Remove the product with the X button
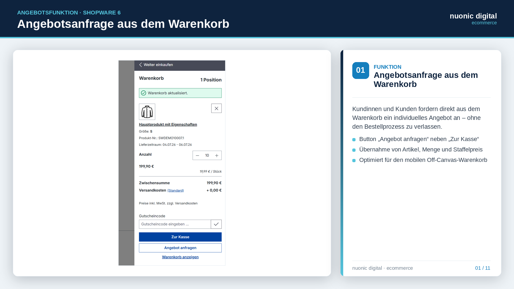Image resolution: width=514 pixels, height=289 pixels. point(216,108)
